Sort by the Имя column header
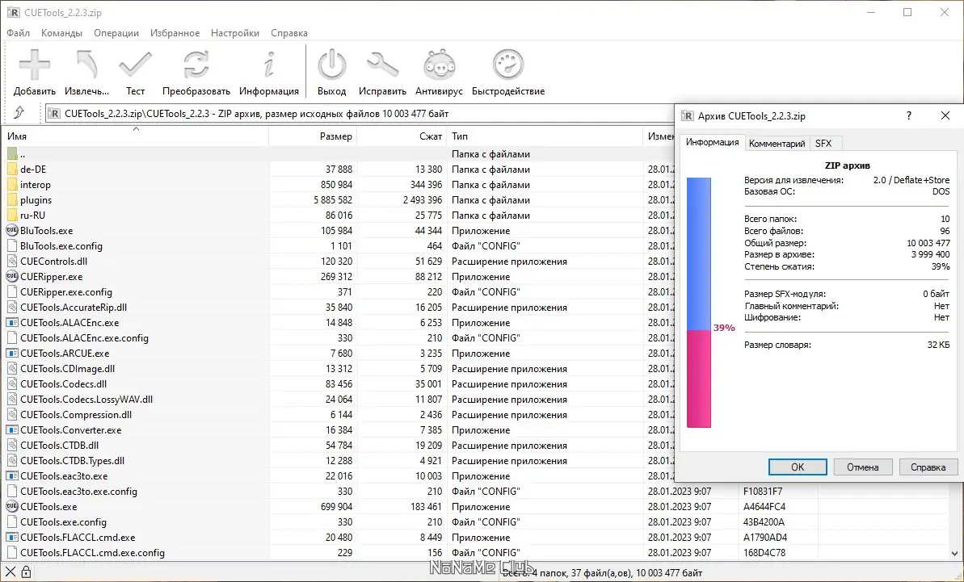This screenshot has width=964, height=582. [135, 136]
